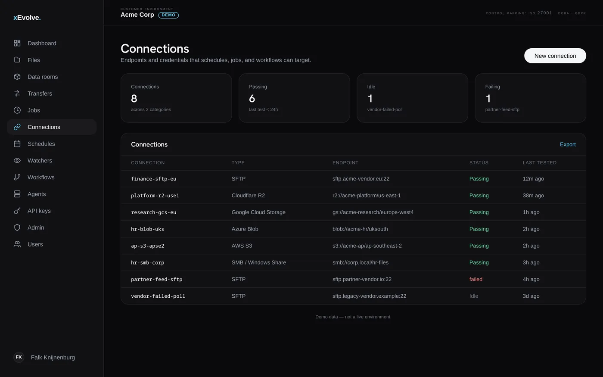Viewport: 603px width, 377px height.
Task: Select the Failing stat card
Action: coord(530,98)
